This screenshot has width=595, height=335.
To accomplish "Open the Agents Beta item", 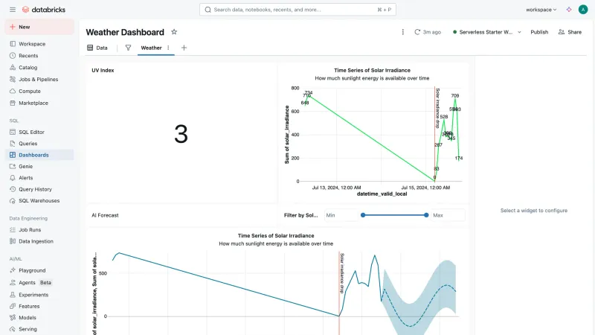I will coord(39,283).
